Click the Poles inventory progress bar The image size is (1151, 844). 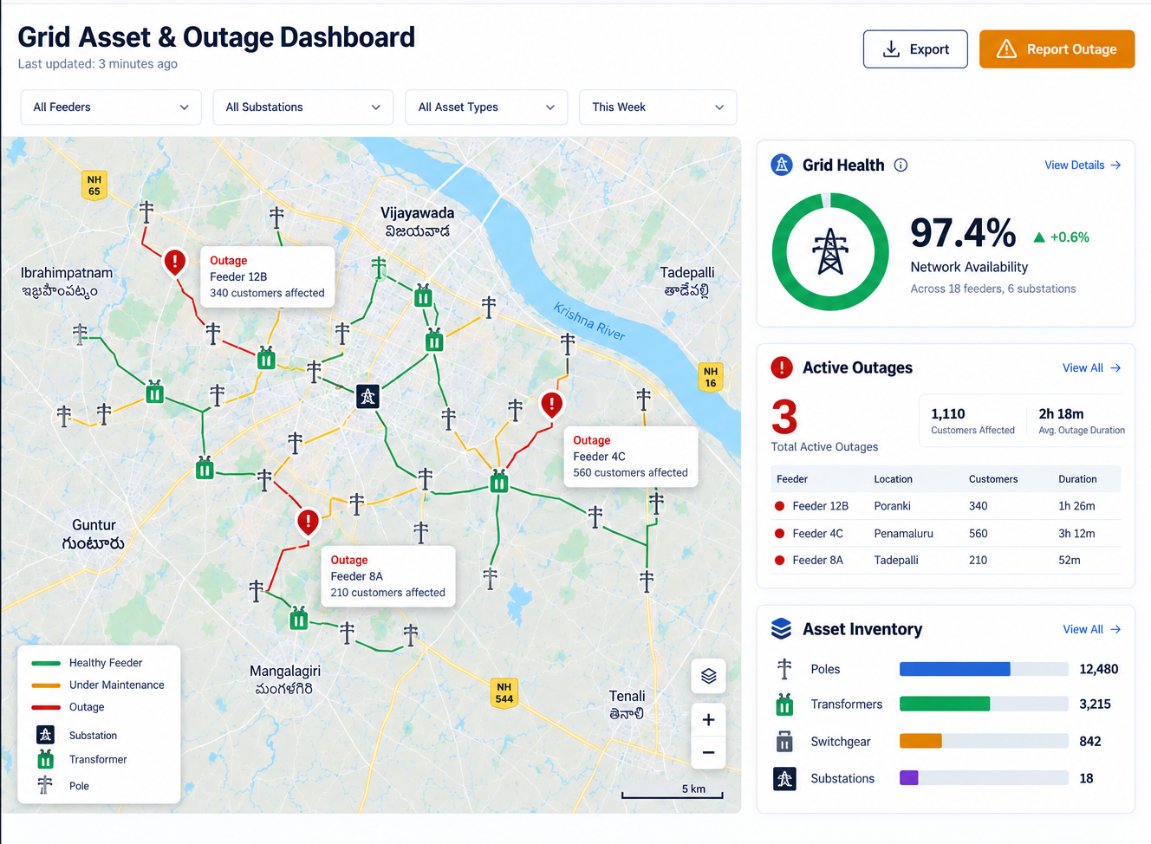coord(984,669)
